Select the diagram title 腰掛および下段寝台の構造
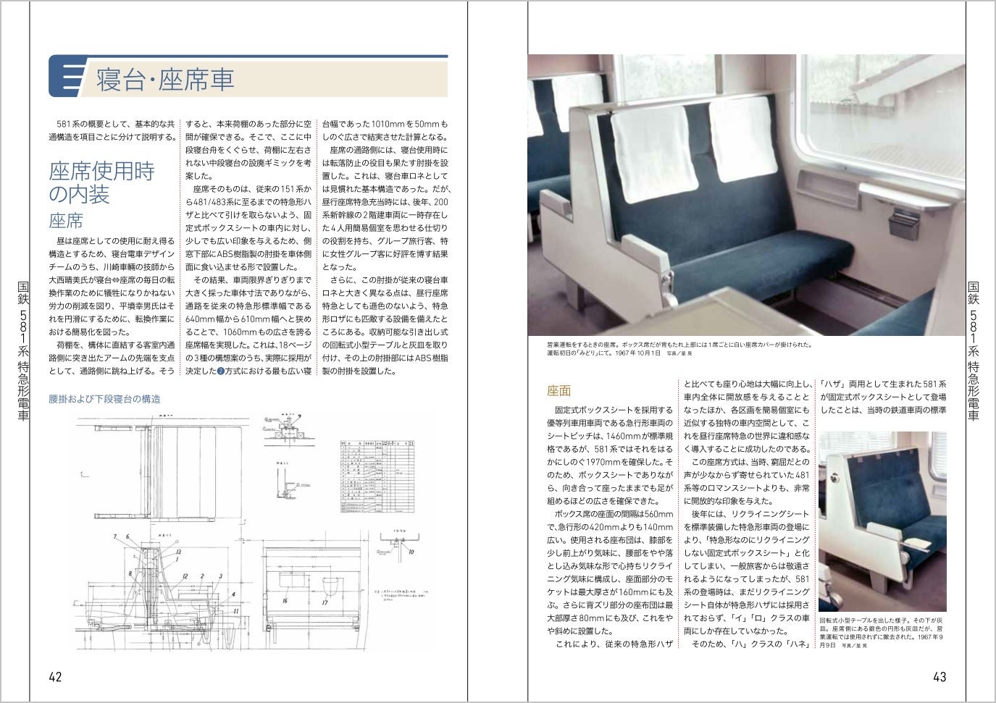This screenshot has width=996, height=703. pos(104,399)
